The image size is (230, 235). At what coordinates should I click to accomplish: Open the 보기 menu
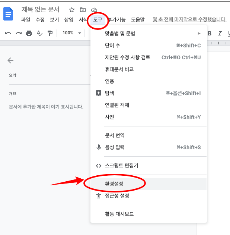click(54, 19)
